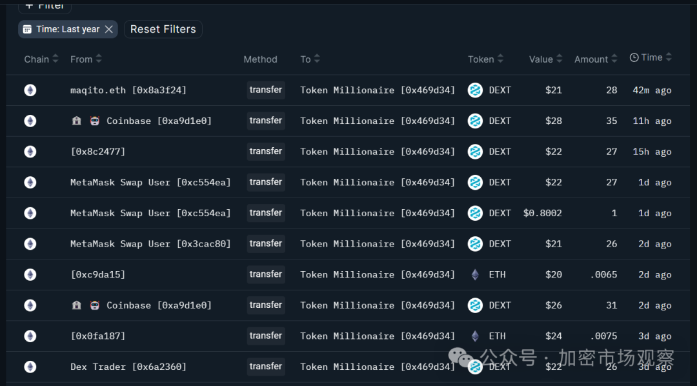
Task: Click the Ethereum chain icon in the 11h ago row
Action: click(30, 121)
